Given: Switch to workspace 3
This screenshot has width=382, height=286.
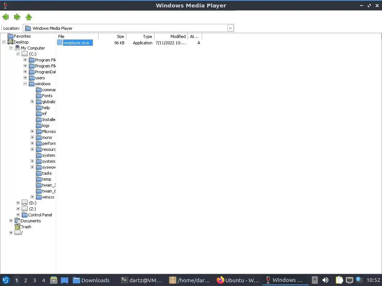Looking at the screenshot, I should (x=35, y=280).
